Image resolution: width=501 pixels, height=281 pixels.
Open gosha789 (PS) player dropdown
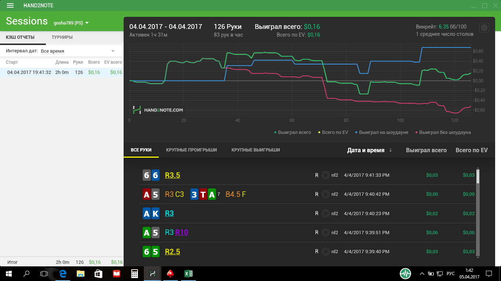71,23
